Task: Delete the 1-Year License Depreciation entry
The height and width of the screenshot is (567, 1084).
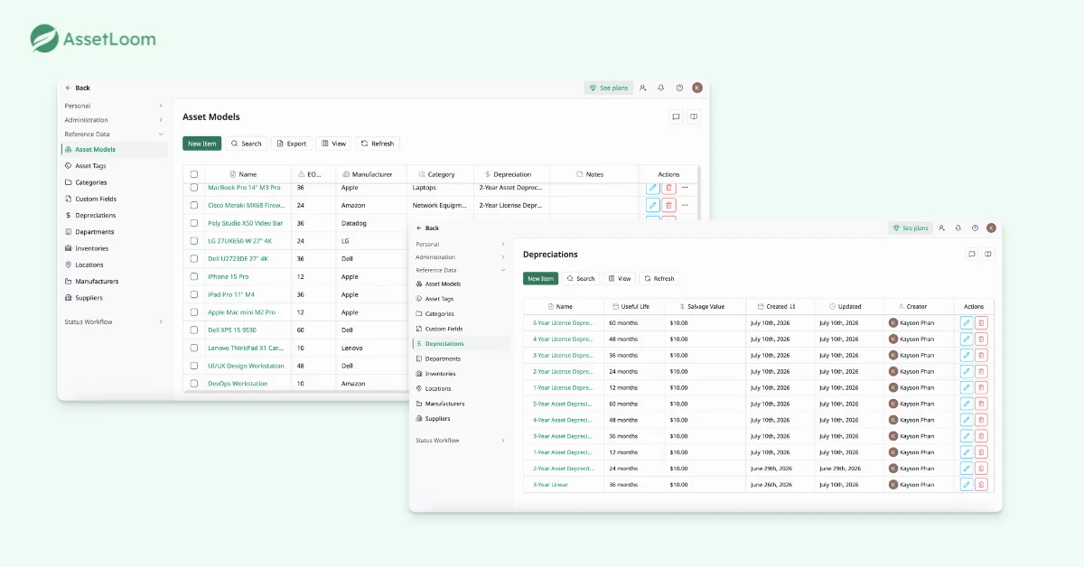Action: [981, 387]
